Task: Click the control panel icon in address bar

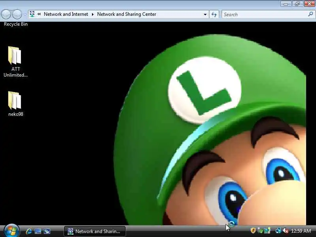Action: pos(32,14)
